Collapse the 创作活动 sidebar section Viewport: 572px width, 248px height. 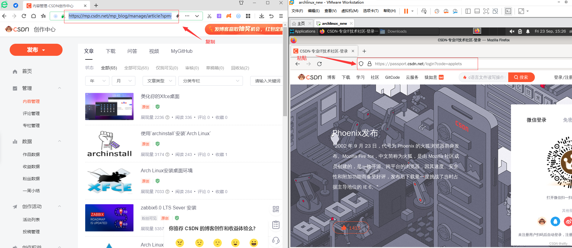coord(60,206)
